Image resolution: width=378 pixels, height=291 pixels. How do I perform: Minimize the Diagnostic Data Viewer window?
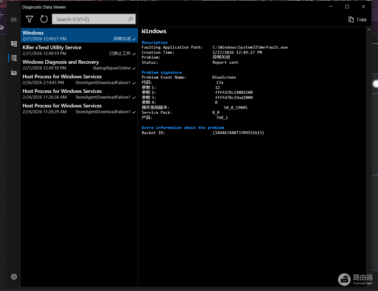point(331,7)
